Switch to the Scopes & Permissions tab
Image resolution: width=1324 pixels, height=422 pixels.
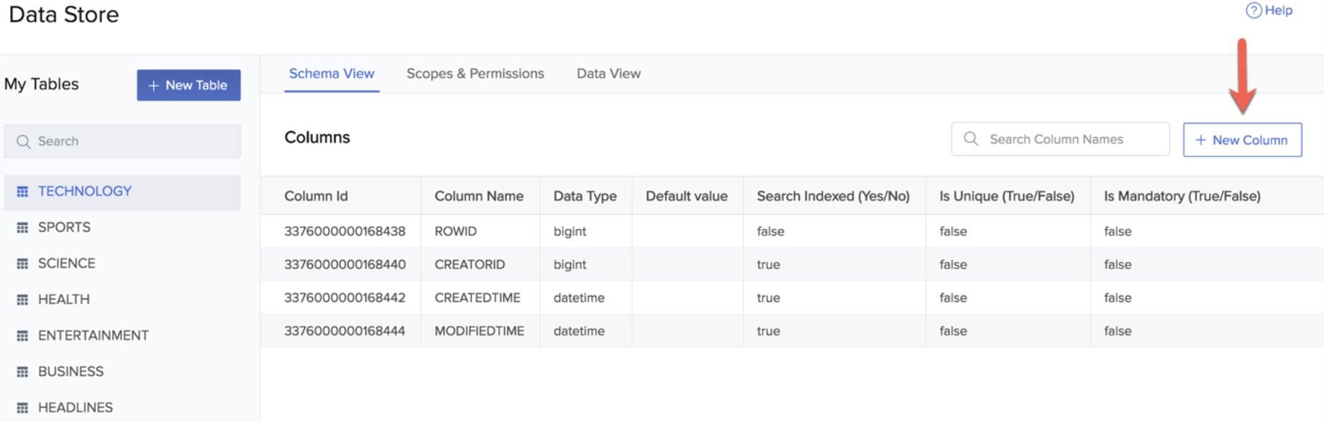[x=475, y=73]
